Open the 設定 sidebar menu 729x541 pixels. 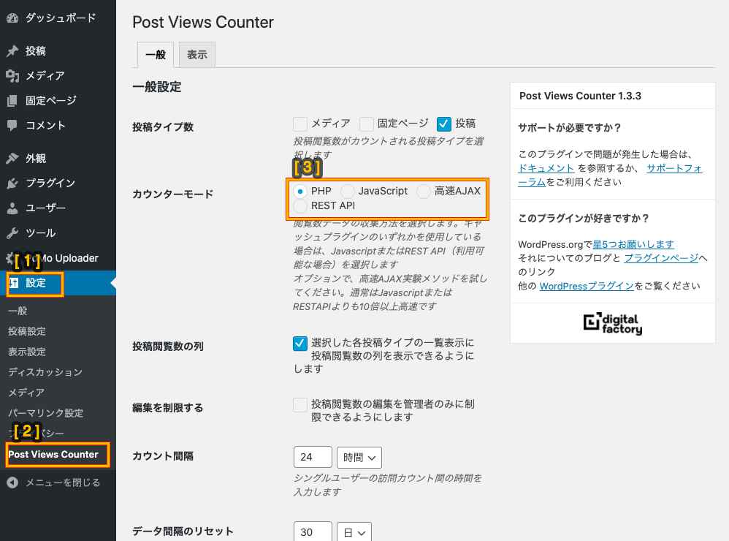click(58, 283)
